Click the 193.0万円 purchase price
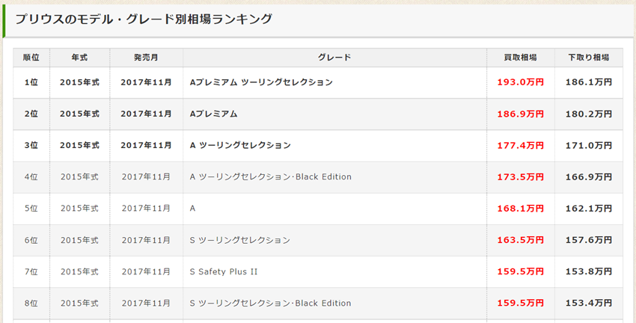The width and height of the screenshot is (636, 323). point(520,82)
